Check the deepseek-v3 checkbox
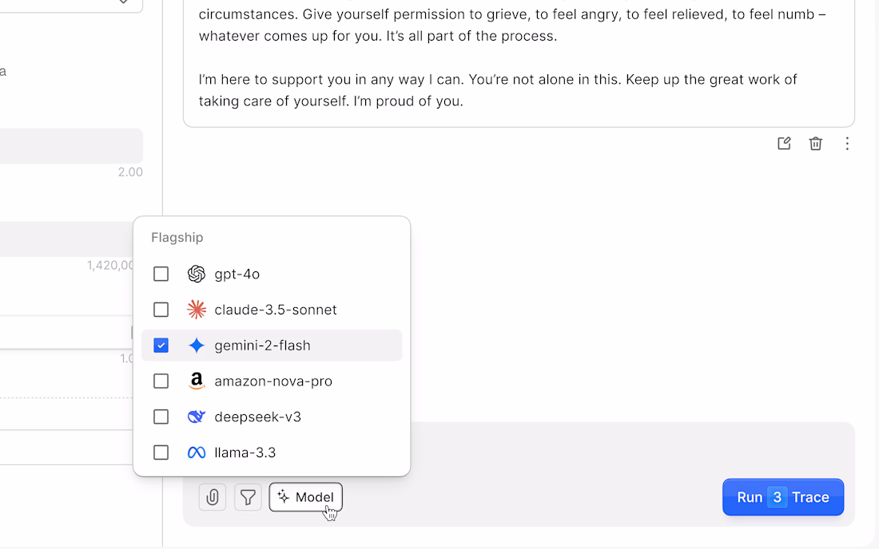The width and height of the screenshot is (879, 549). pyautogui.click(x=161, y=417)
